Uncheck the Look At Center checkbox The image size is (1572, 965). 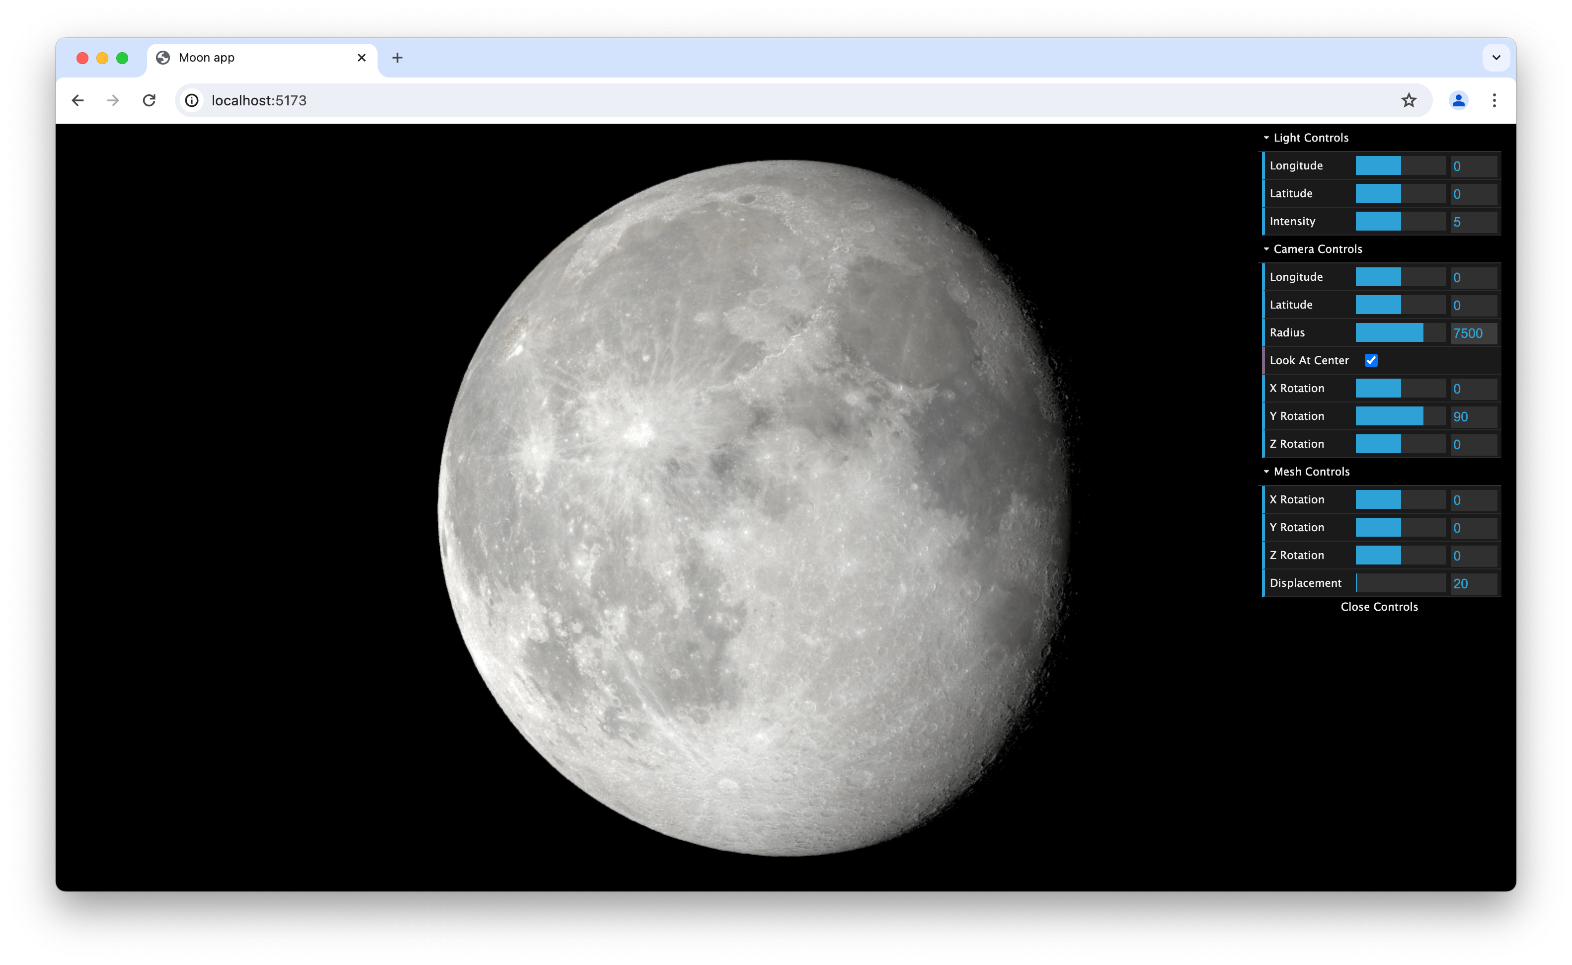(1371, 360)
